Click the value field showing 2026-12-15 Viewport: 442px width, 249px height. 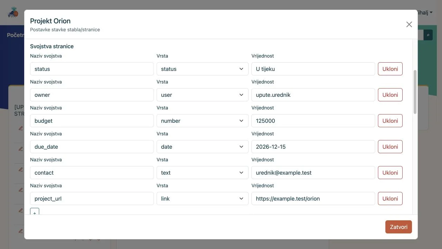click(313, 147)
